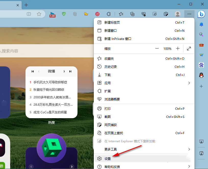
Task: Open the Extensions puzzle icon in toolbar
Action: point(109,14)
